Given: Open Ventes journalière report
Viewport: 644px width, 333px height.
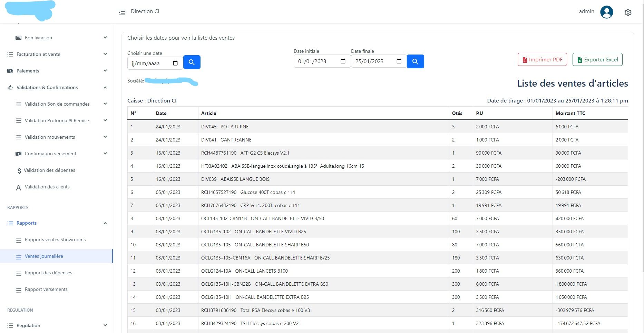Looking at the screenshot, I should point(44,256).
